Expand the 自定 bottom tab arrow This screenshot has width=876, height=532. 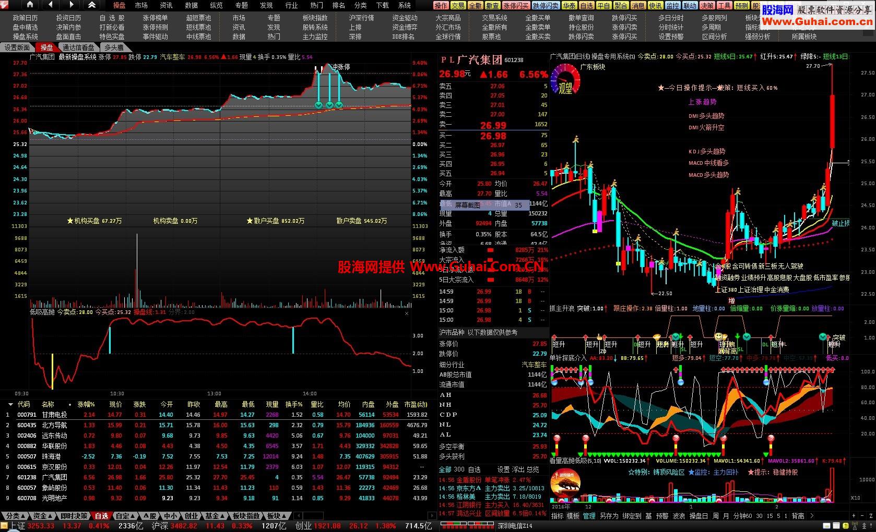click(133, 516)
